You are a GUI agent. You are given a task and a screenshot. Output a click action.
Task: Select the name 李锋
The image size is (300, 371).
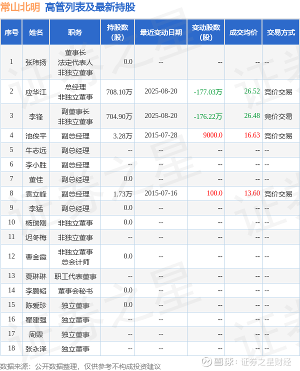[36, 116]
